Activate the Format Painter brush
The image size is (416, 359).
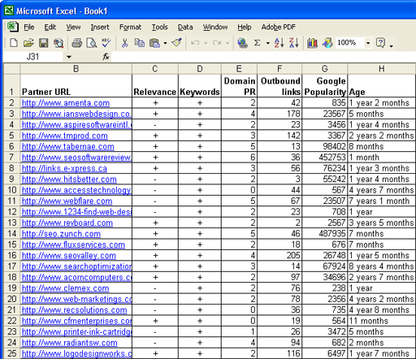coord(176,43)
